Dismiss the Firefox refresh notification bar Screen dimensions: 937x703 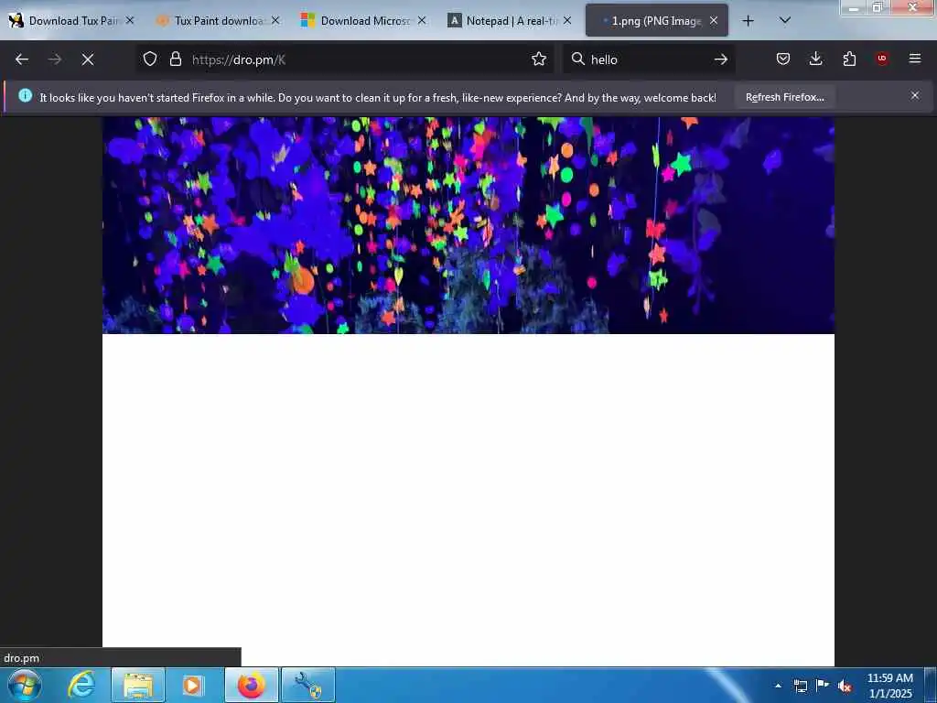915,95
